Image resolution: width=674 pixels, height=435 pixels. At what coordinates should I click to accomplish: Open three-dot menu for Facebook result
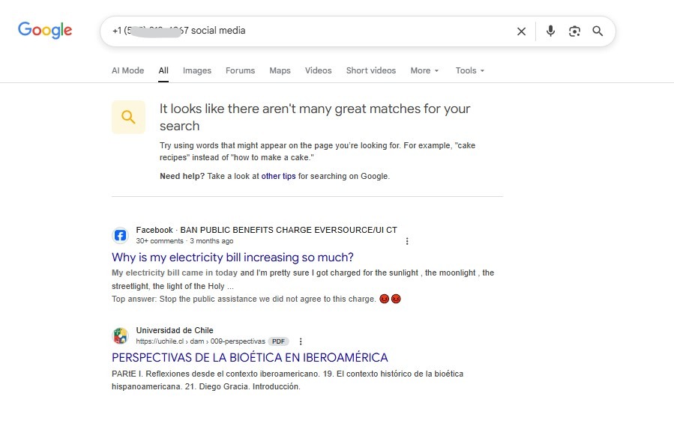[407, 241]
